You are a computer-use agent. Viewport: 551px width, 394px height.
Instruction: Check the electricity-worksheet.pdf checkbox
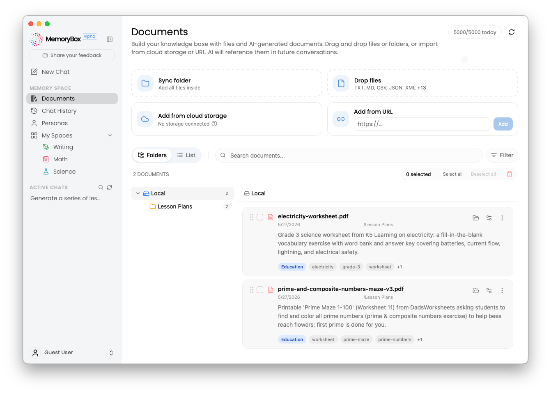260,217
